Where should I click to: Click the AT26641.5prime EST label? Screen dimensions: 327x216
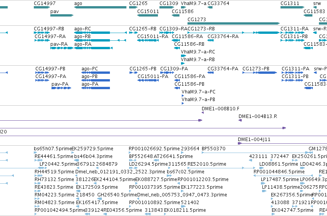coord(173,156)
